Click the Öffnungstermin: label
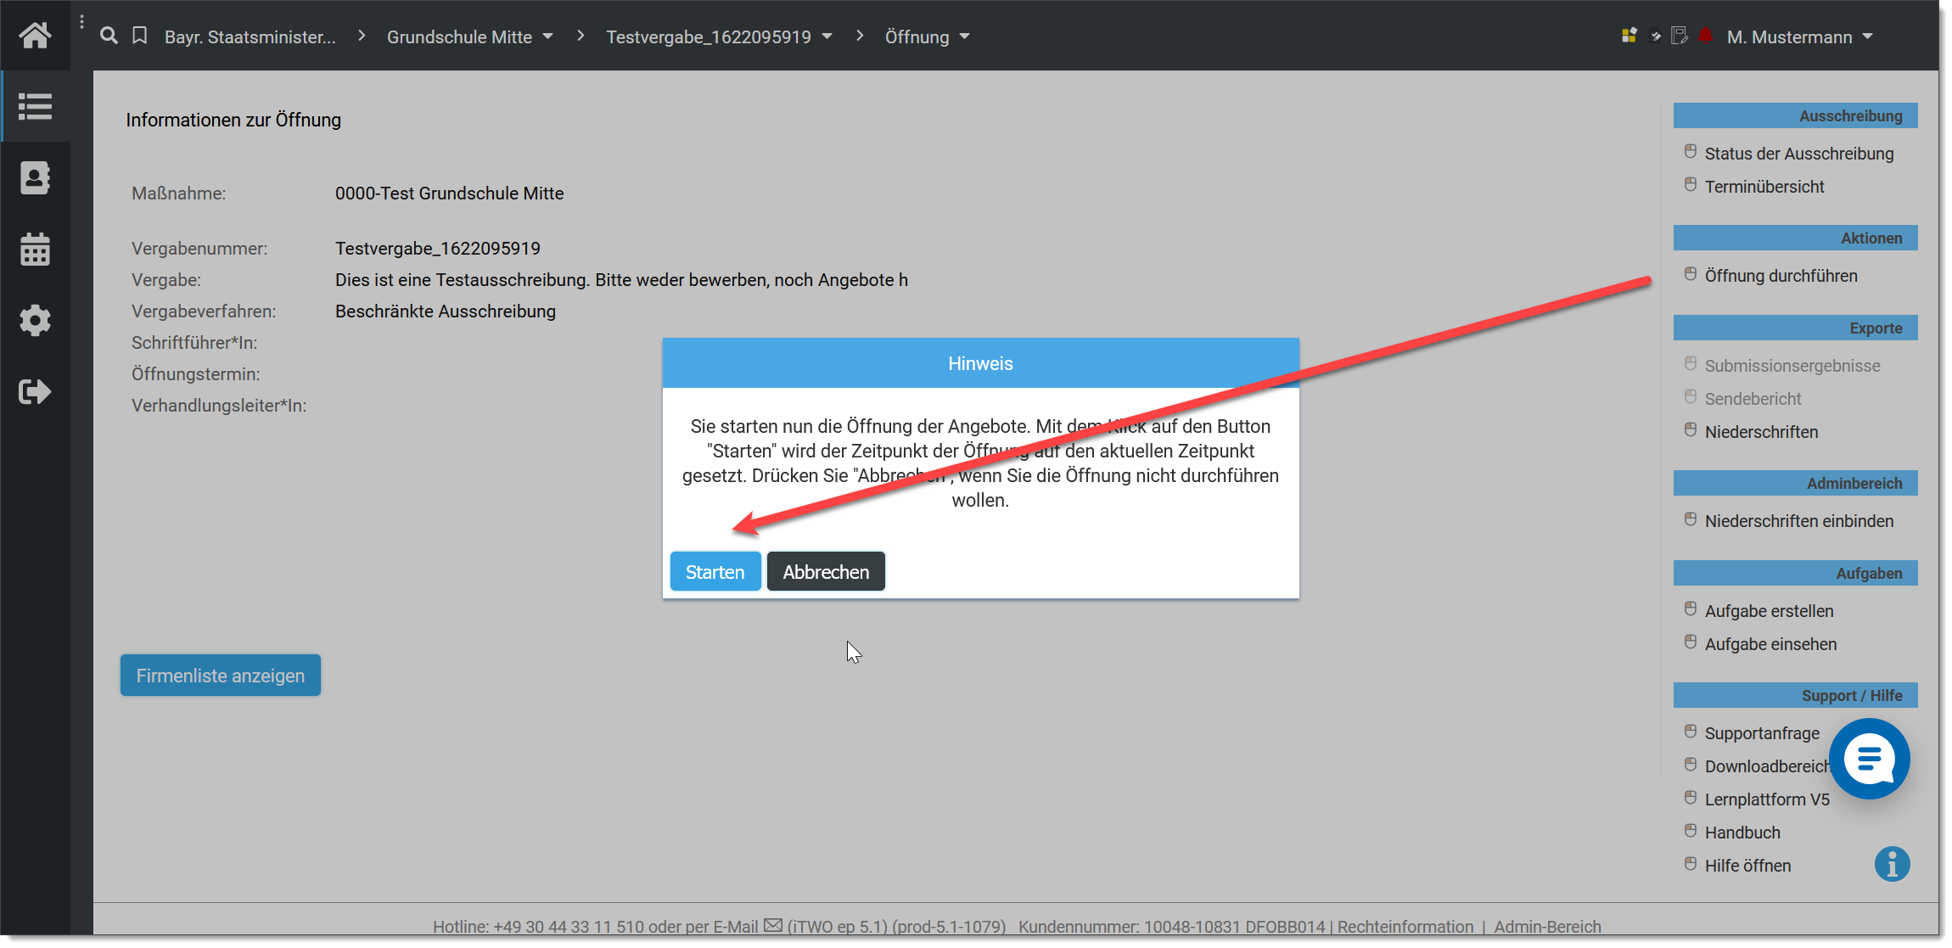The width and height of the screenshot is (1952, 948). (x=196, y=374)
